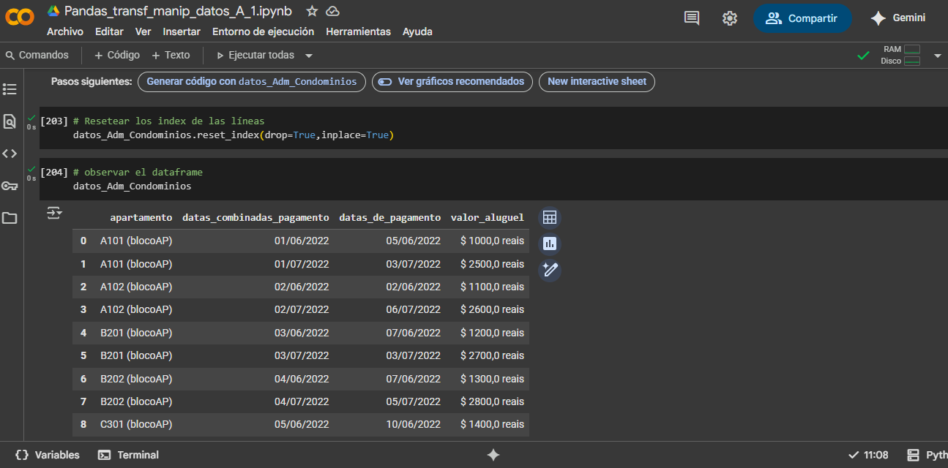Star the notebook with the star icon
948x468 pixels.
tap(312, 11)
